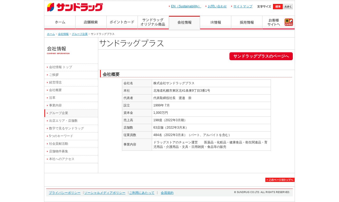Click 198億（2022年3月期） cell
Image resolution: width=339 pixels, height=202 pixels.
[211, 120]
